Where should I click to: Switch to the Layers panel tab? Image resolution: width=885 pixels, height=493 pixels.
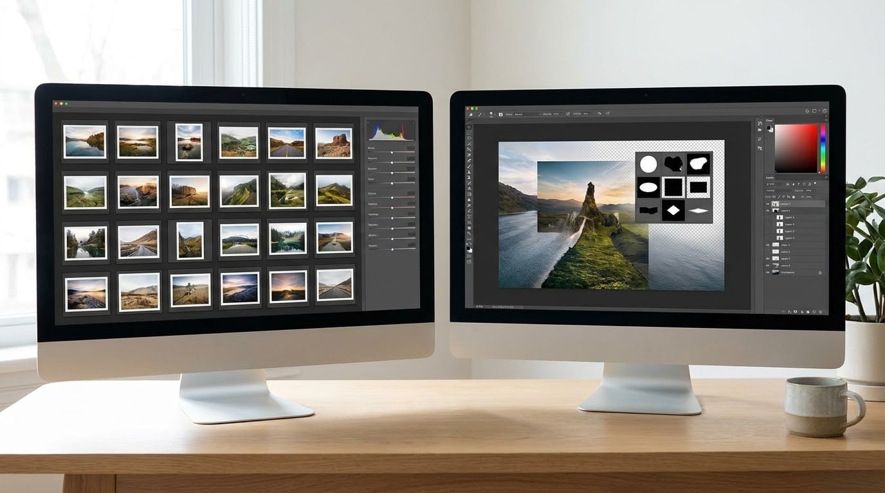770,178
